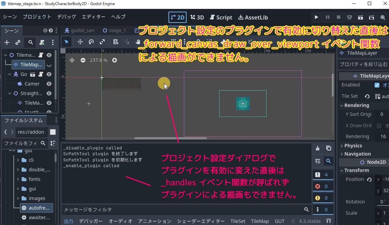Toggle visibility of the Straight... node

49,93
